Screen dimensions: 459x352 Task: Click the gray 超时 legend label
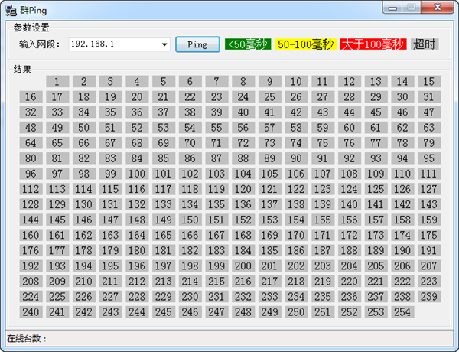pos(424,44)
